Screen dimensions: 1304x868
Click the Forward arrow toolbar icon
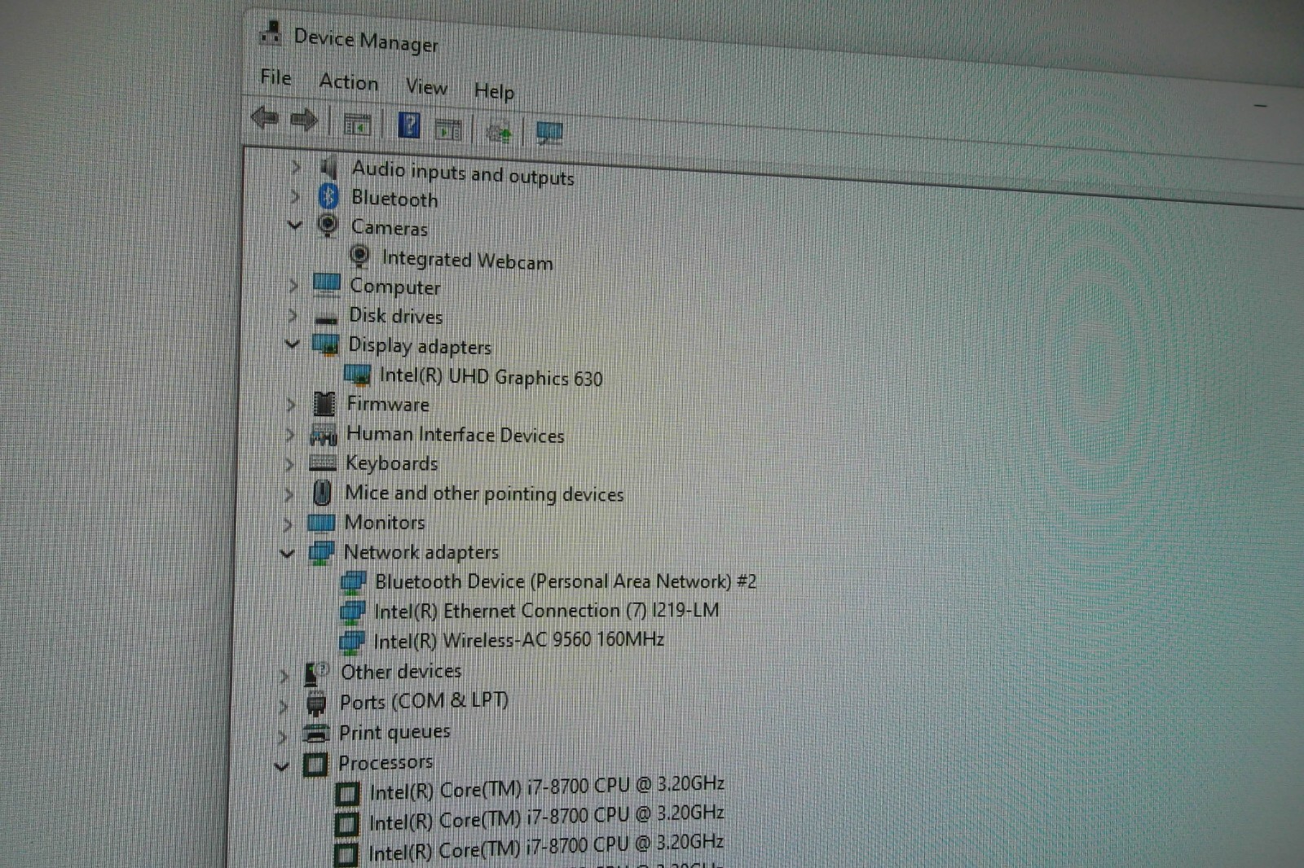tap(304, 121)
